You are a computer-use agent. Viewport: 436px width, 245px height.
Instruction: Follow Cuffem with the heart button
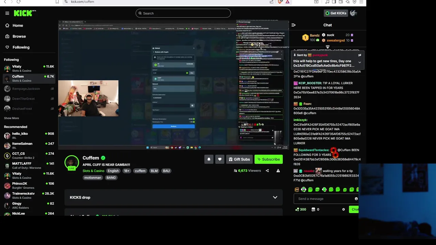[220, 159]
